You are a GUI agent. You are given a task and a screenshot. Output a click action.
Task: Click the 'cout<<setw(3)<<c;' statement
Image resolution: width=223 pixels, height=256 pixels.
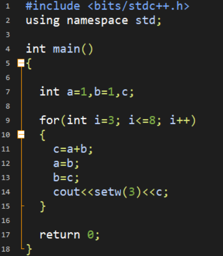pos(111,192)
